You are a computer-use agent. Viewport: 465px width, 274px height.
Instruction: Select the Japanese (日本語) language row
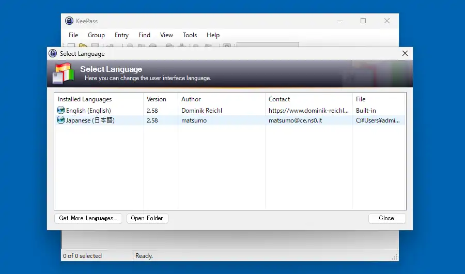[230, 120]
